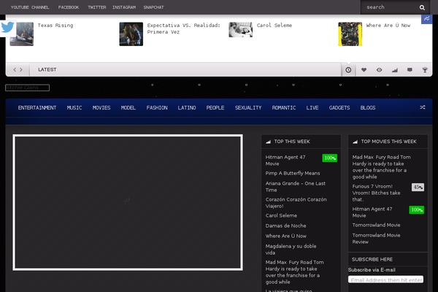This screenshot has height=292, width=438.
Task: Select the speech bubble comments icon
Action: [x=410, y=70]
